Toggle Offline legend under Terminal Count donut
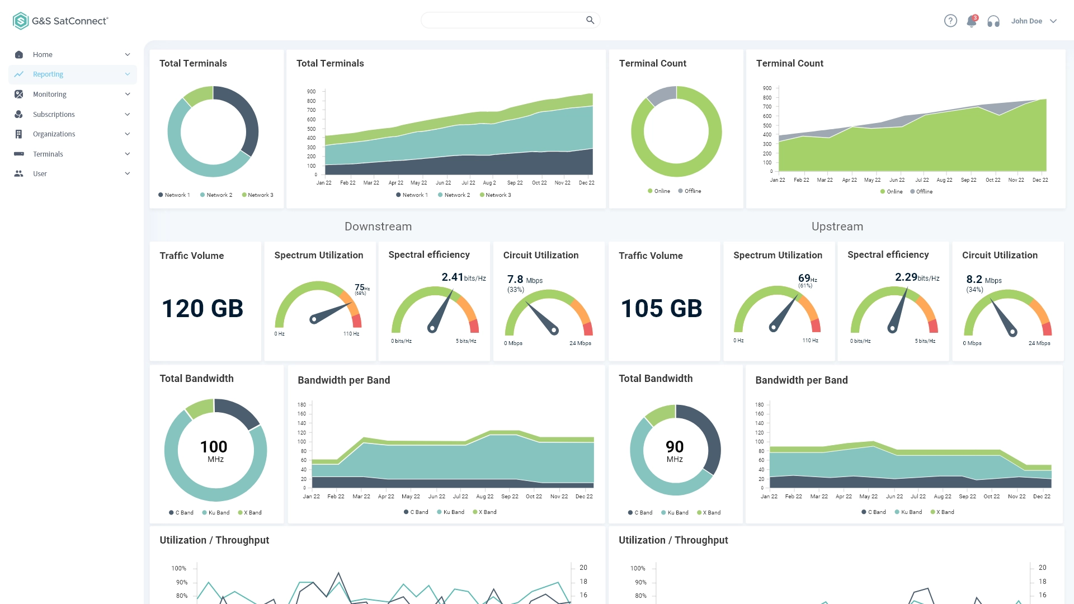The image size is (1074, 604). [689, 191]
